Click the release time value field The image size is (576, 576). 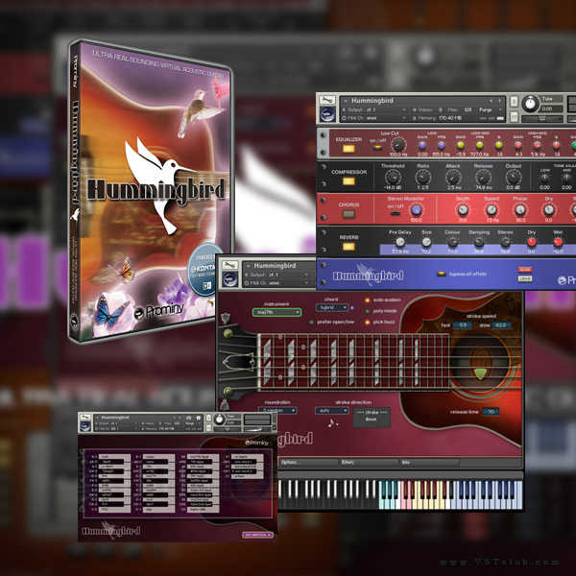[x=491, y=412]
